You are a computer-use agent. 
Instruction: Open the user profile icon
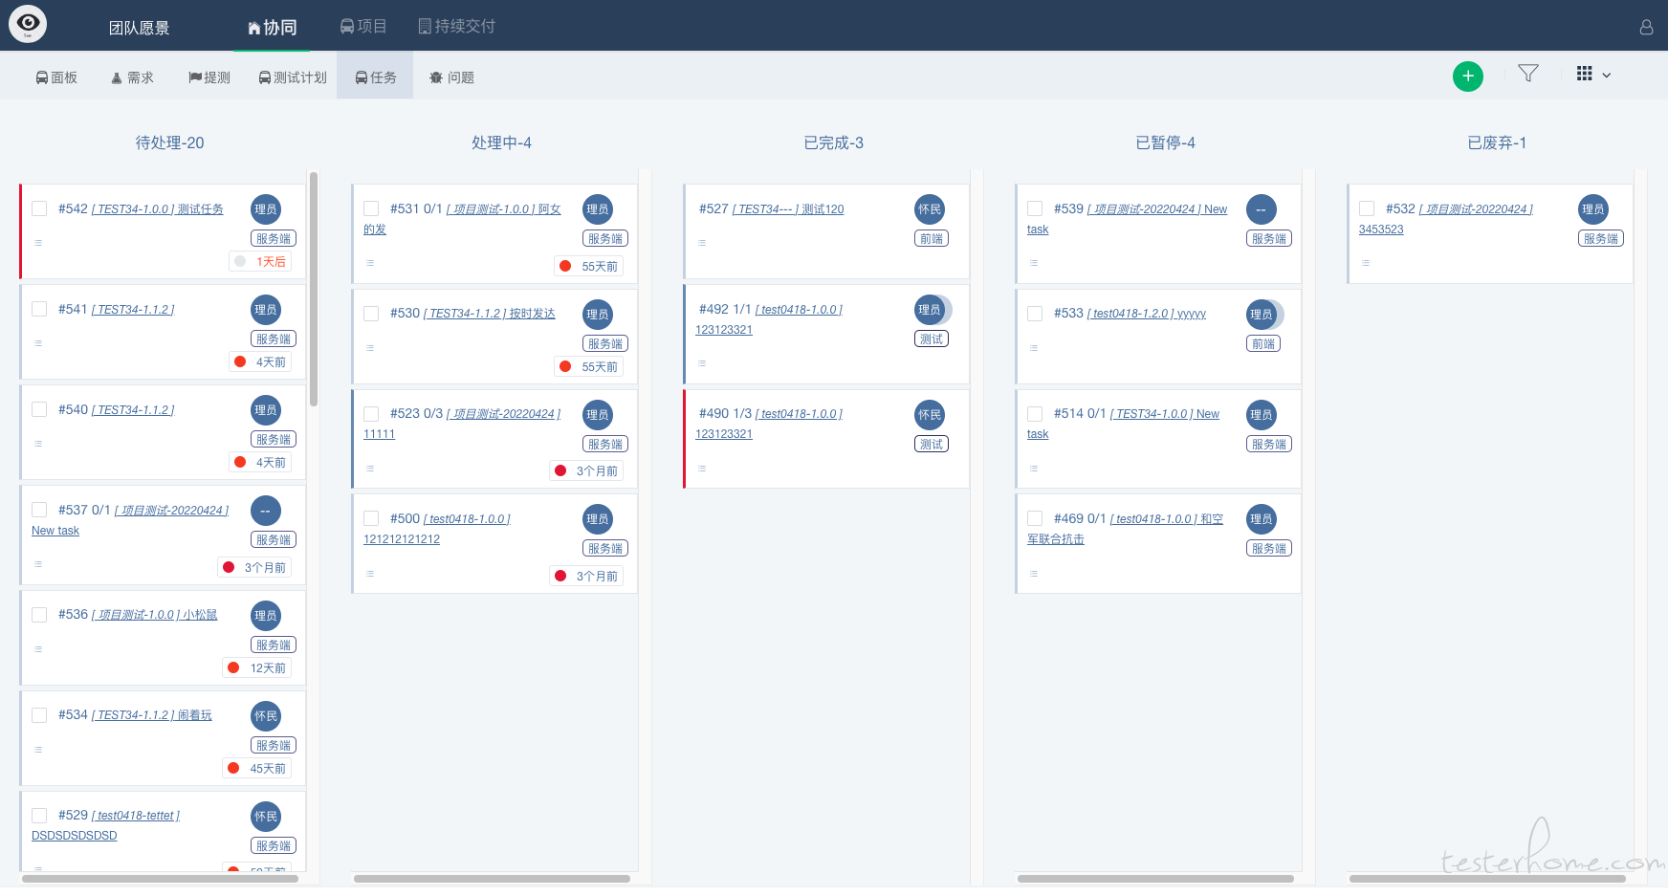(1646, 27)
